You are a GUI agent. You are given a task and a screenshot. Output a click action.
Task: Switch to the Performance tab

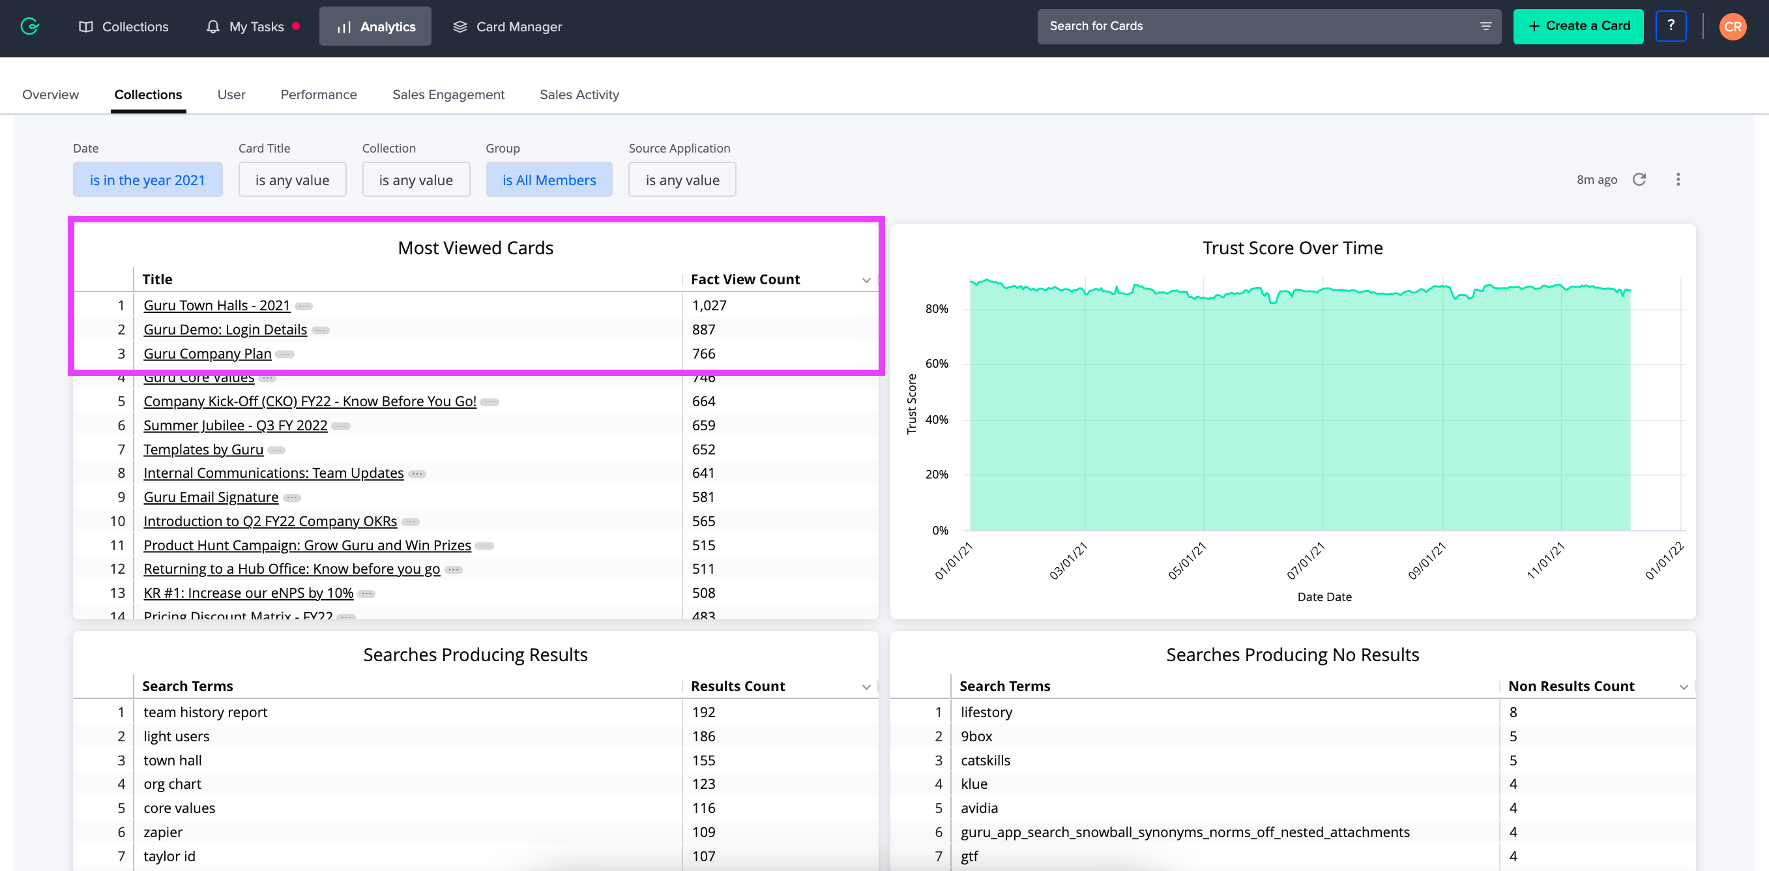(x=319, y=94)
